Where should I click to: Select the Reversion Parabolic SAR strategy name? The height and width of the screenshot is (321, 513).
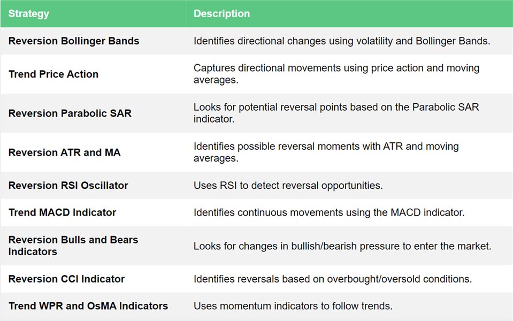pyautogui.click(x=70, y=113)
